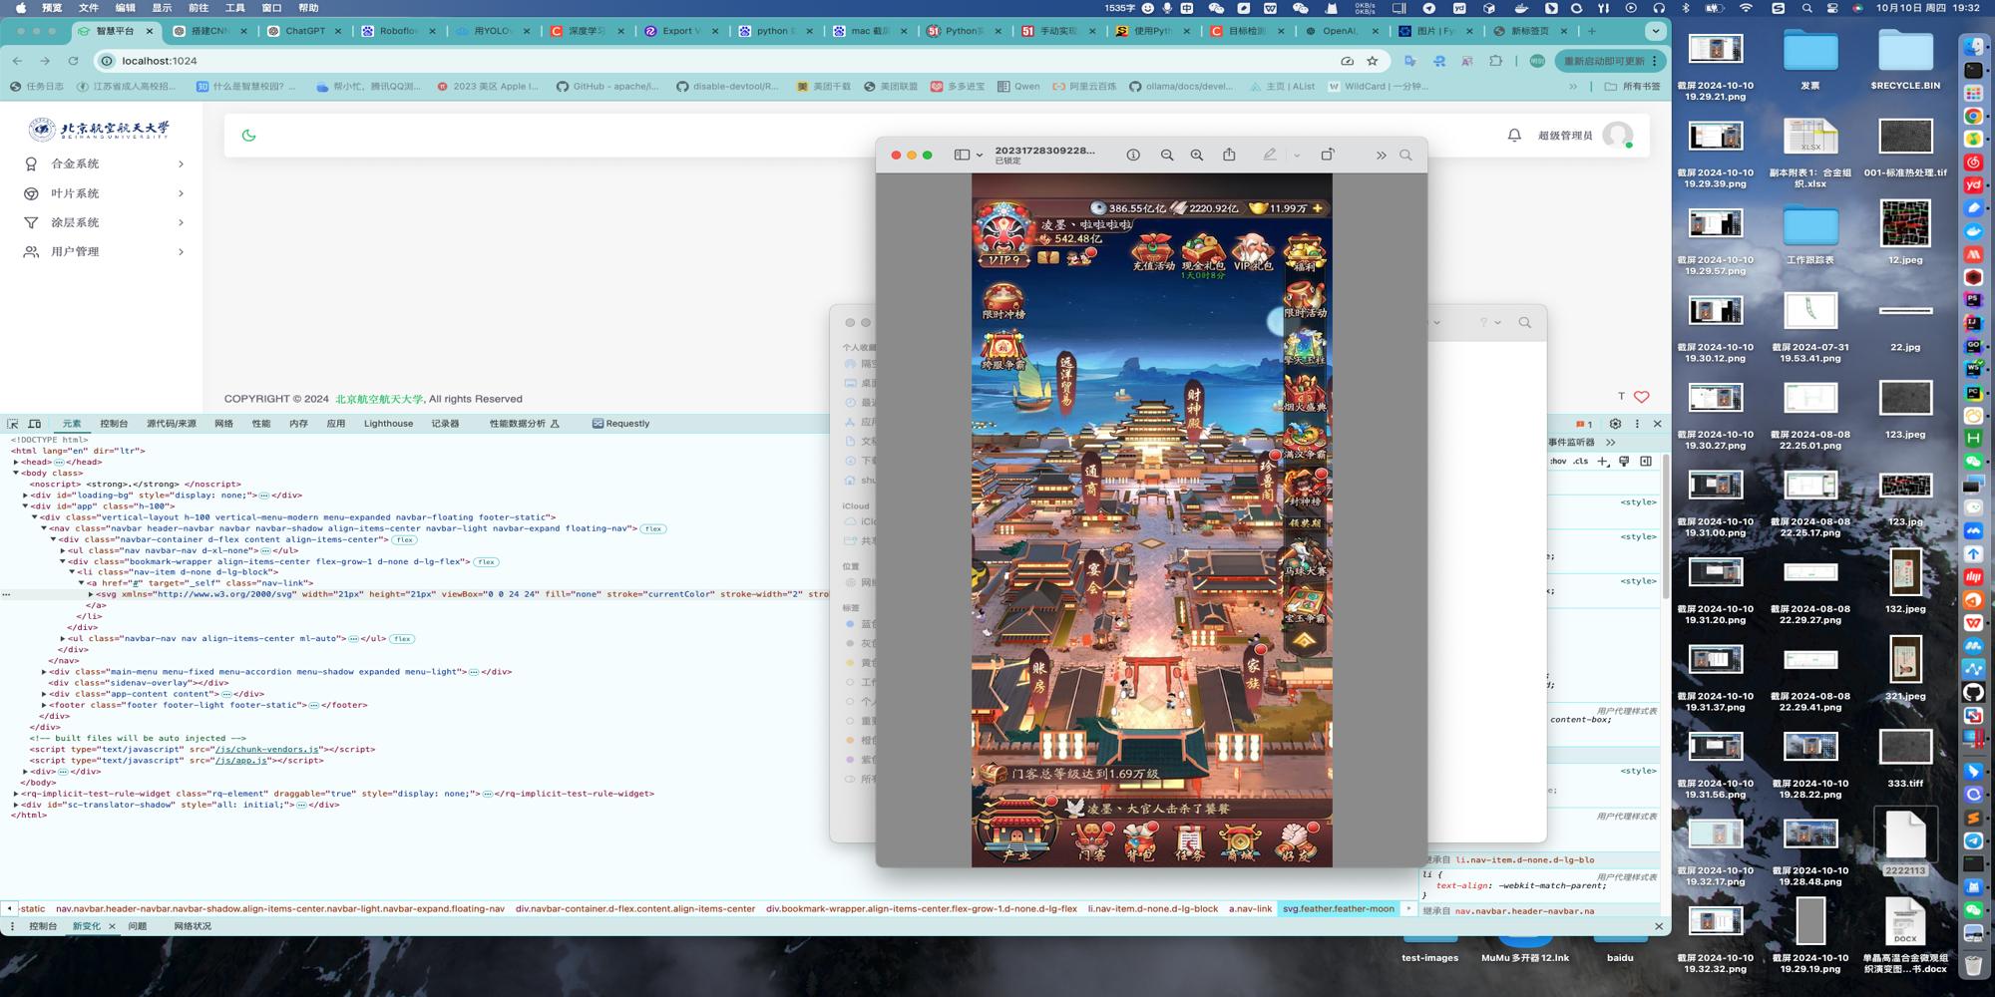Screen dimensions: 1995x997
Task: Toggle the .cls class editor
Action: tap(1581, 462)
